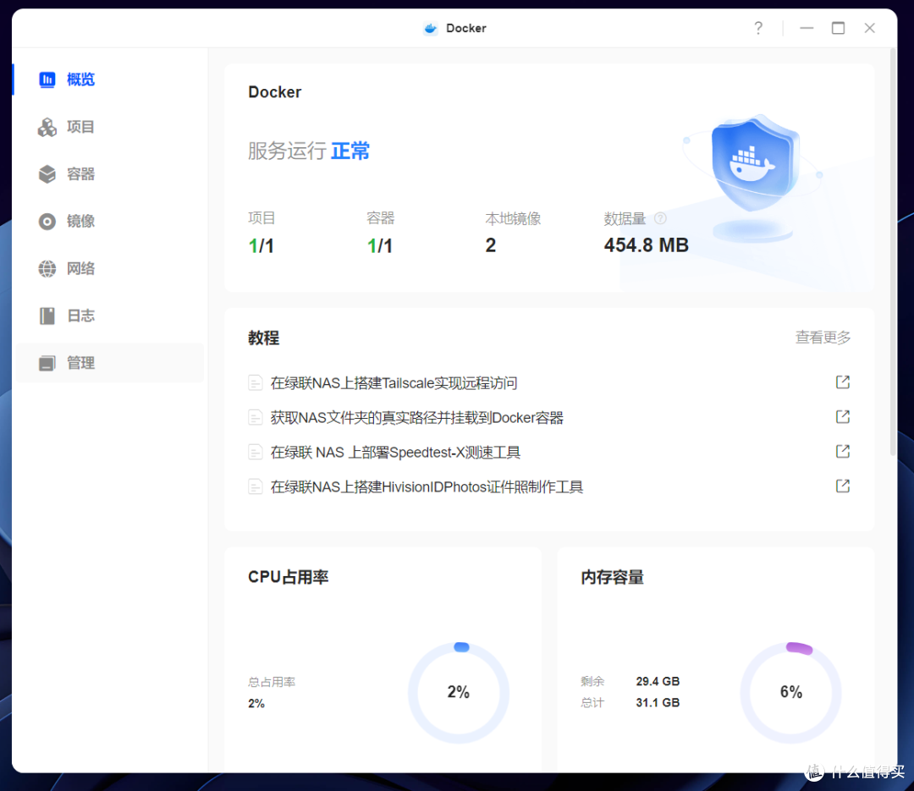Click the 日志 notebook icon in sidebar
The image size is (914, 791).
click(47, 316)
